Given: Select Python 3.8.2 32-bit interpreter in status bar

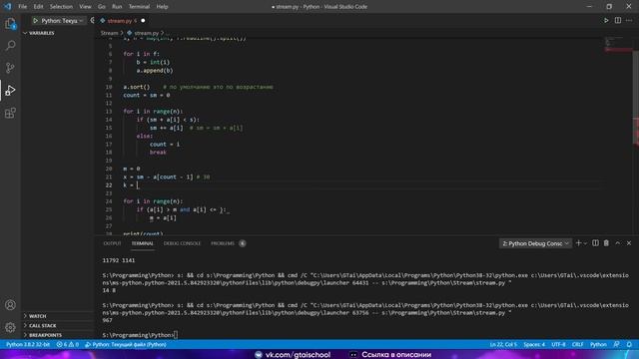Looking at the screenshot, I should (x=28, y=344).
